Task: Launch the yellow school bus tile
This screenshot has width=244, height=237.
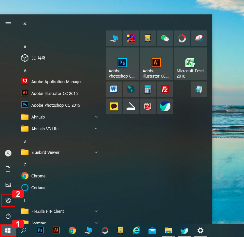Action: (x=148, y=38)
